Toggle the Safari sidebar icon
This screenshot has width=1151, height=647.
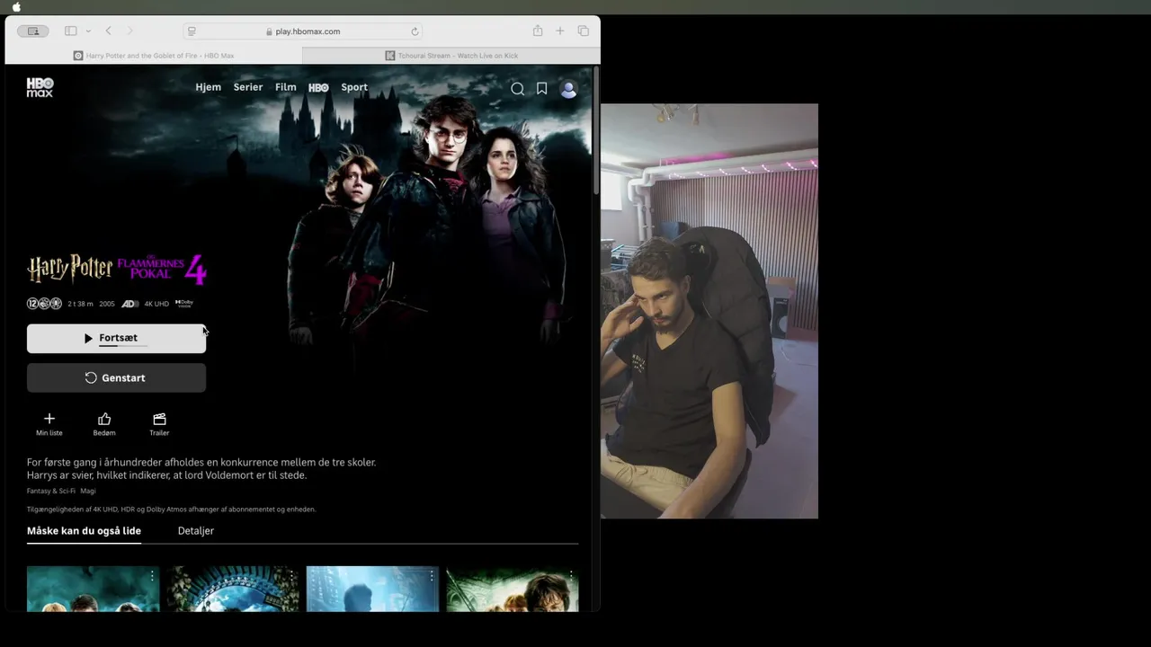70,31
